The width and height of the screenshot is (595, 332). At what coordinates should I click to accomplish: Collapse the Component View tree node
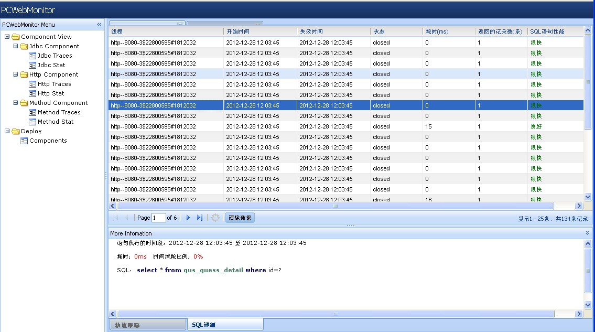click(x=7, y=37)
